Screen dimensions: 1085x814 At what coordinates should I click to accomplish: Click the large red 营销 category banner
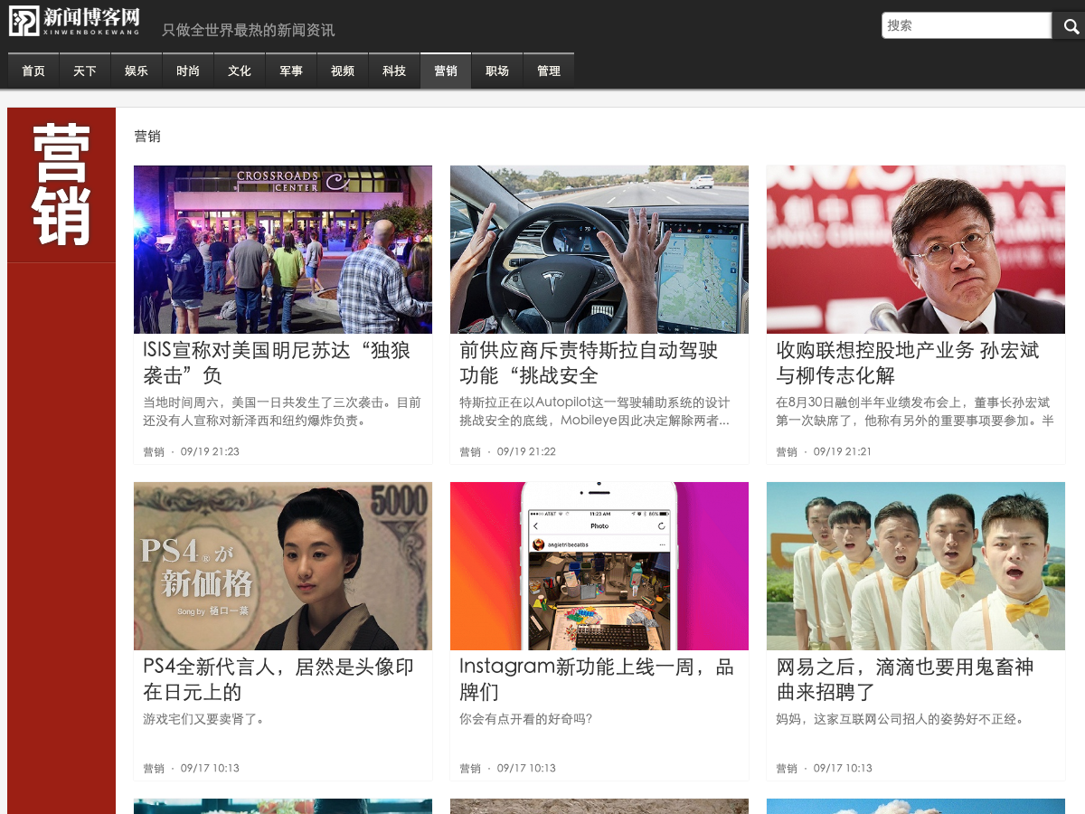click(61, 185)
